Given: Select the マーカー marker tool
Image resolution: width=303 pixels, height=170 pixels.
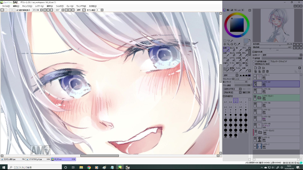Looking at the screenshot, I should click(x=233, y=64).
